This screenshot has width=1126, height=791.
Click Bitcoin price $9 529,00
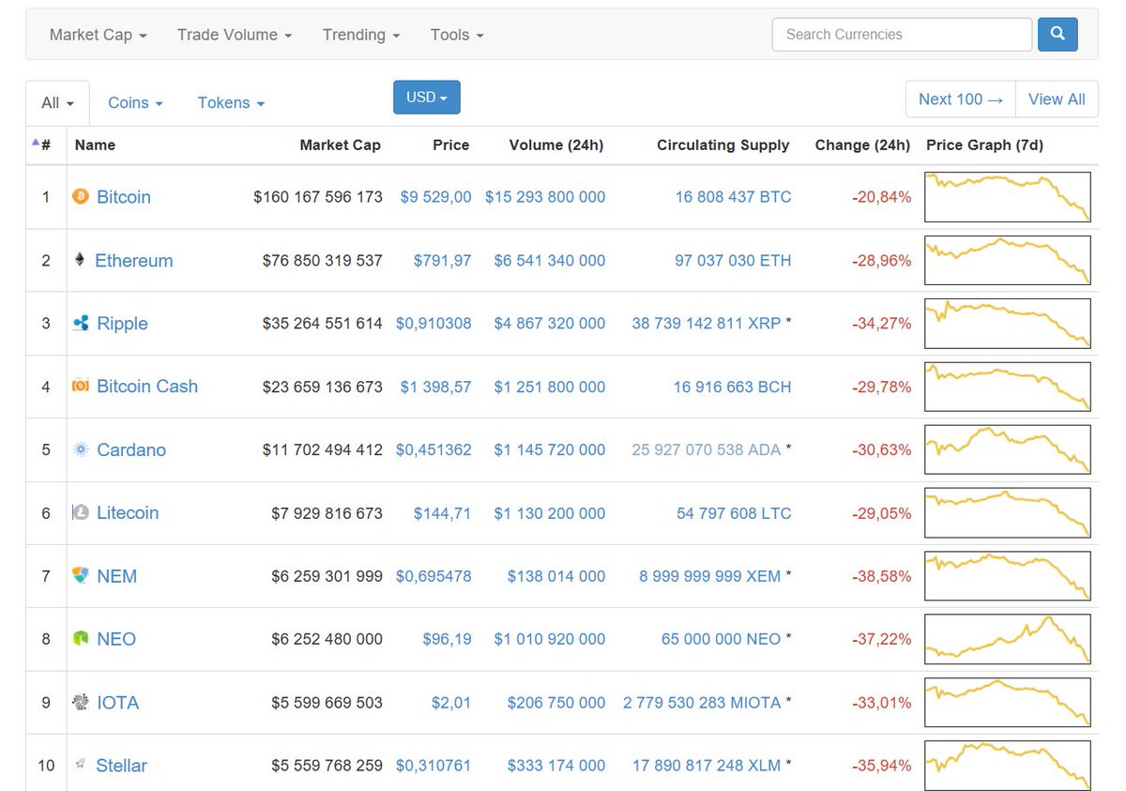pyautogui.click(x=436, y=197)
